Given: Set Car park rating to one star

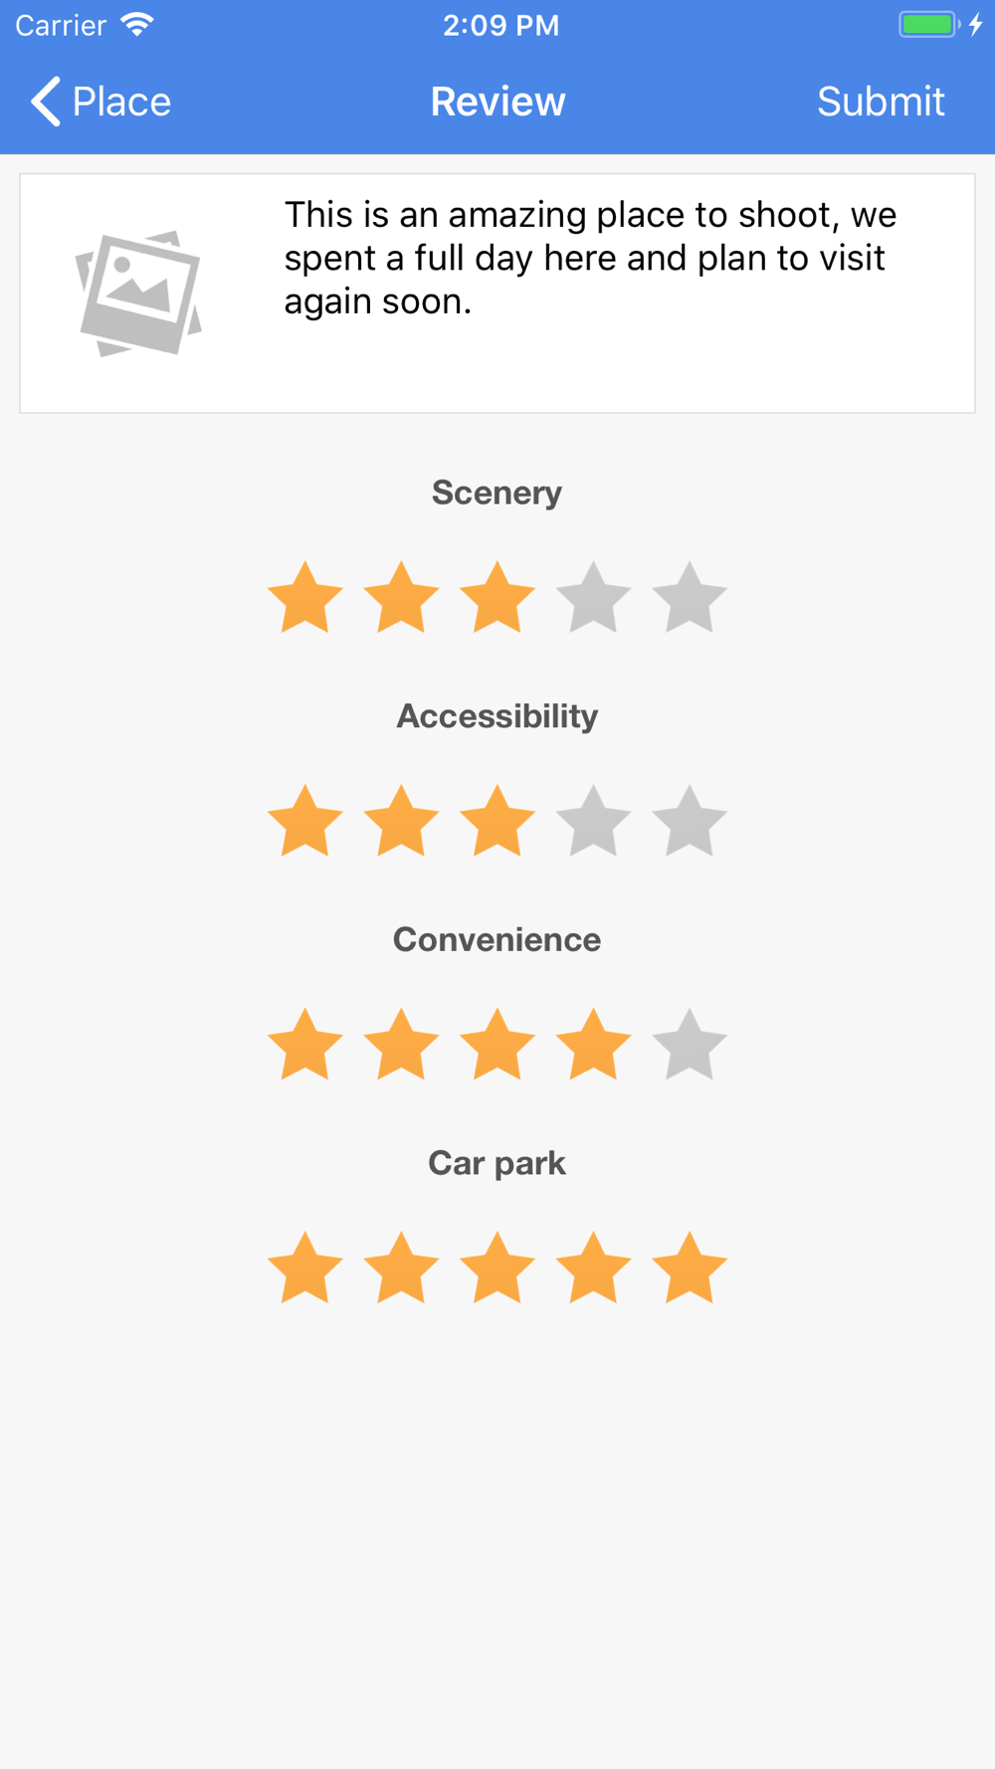Looking at the screenshot, I should coord(305,1268).
